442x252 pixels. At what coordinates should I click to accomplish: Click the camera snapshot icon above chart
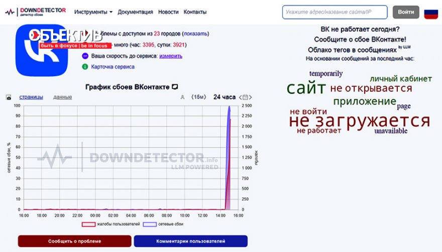(9, 97)
